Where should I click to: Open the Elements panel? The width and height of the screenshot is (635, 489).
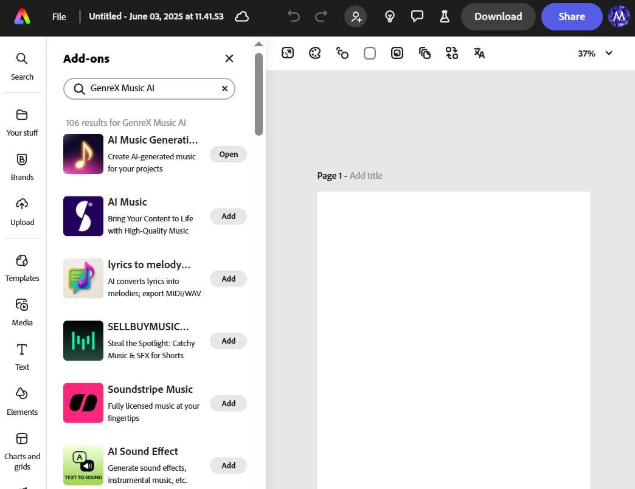click(x=23, y=401)
